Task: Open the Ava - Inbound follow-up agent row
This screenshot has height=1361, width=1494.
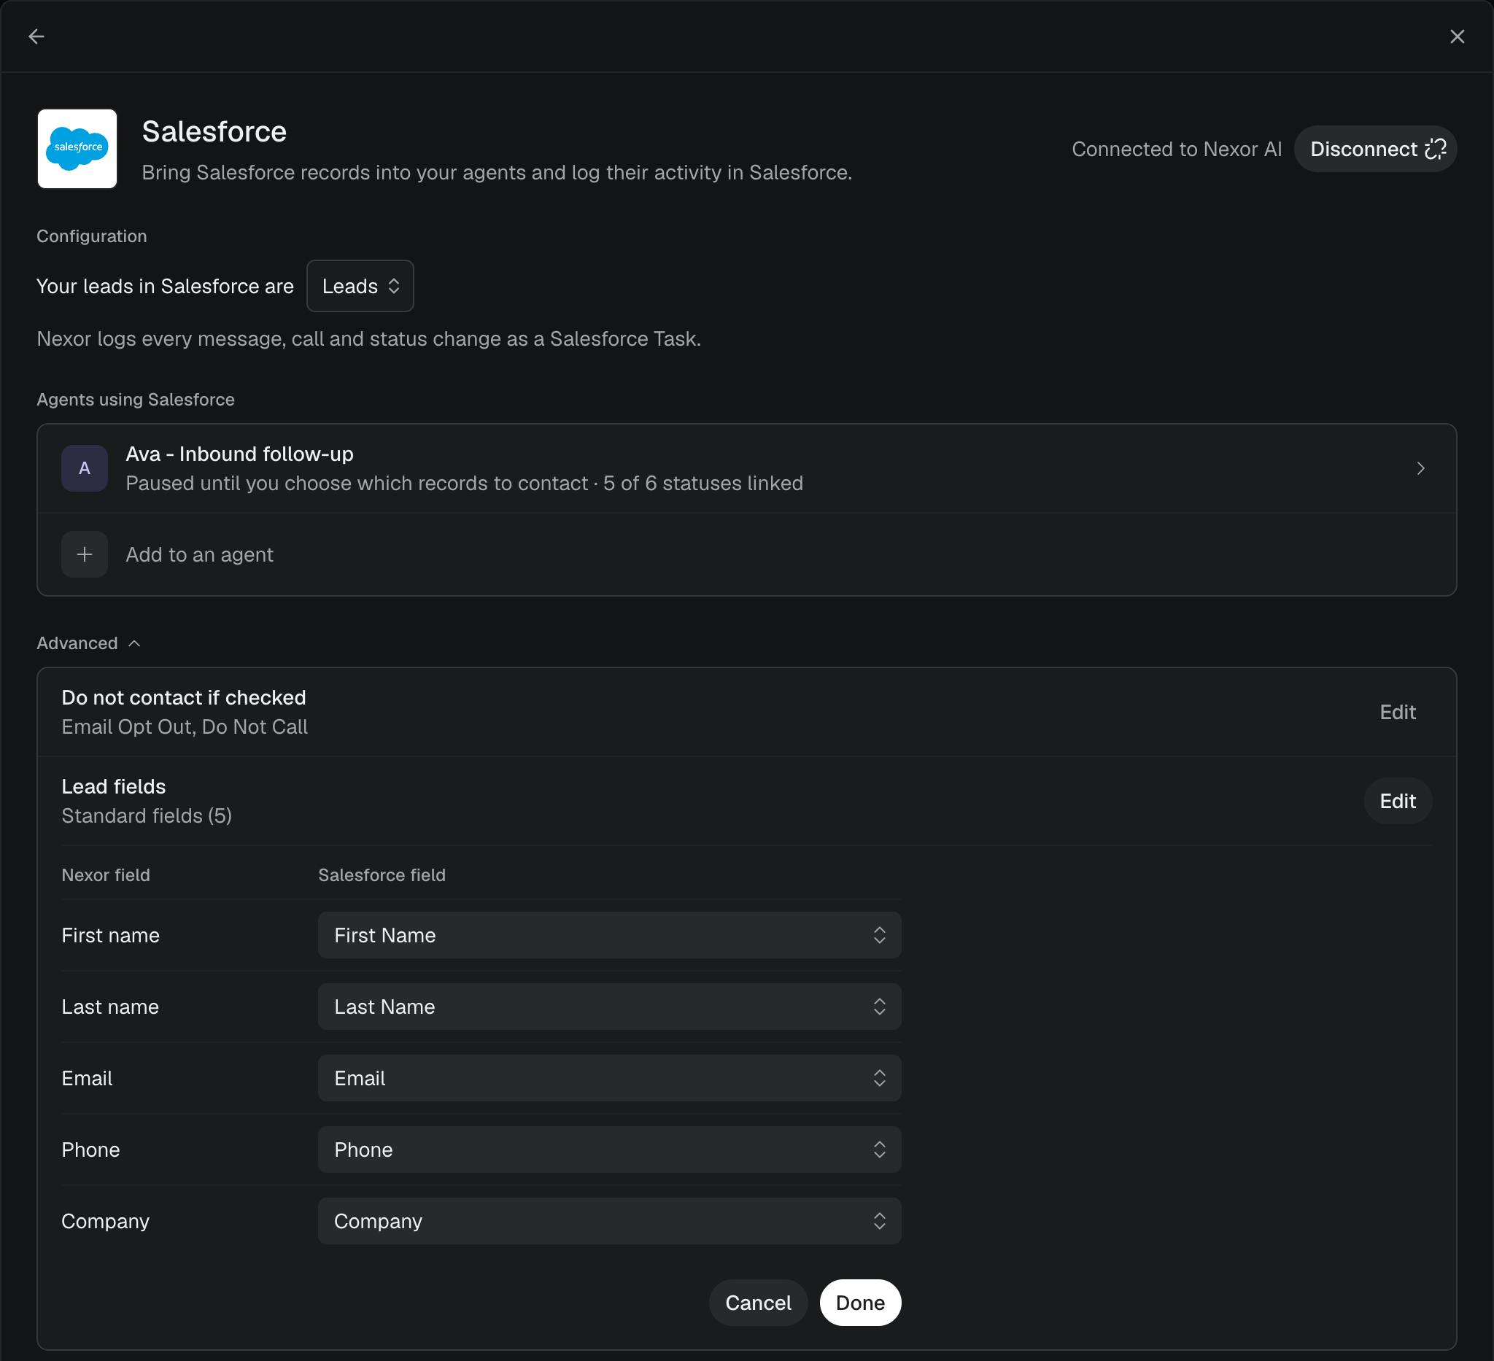Action: (747, 468)
